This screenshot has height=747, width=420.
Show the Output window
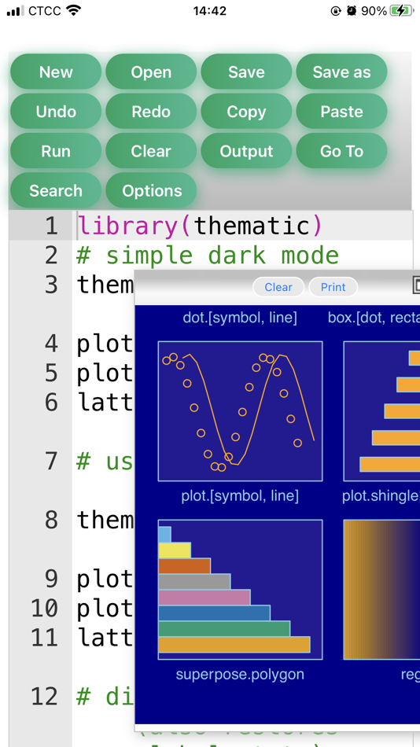(x=246, y=151)
